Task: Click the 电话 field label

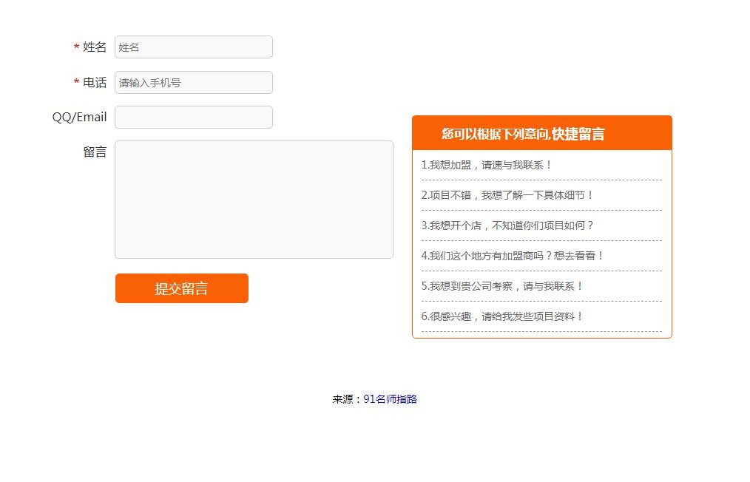Action: click(x=94, y=82)
